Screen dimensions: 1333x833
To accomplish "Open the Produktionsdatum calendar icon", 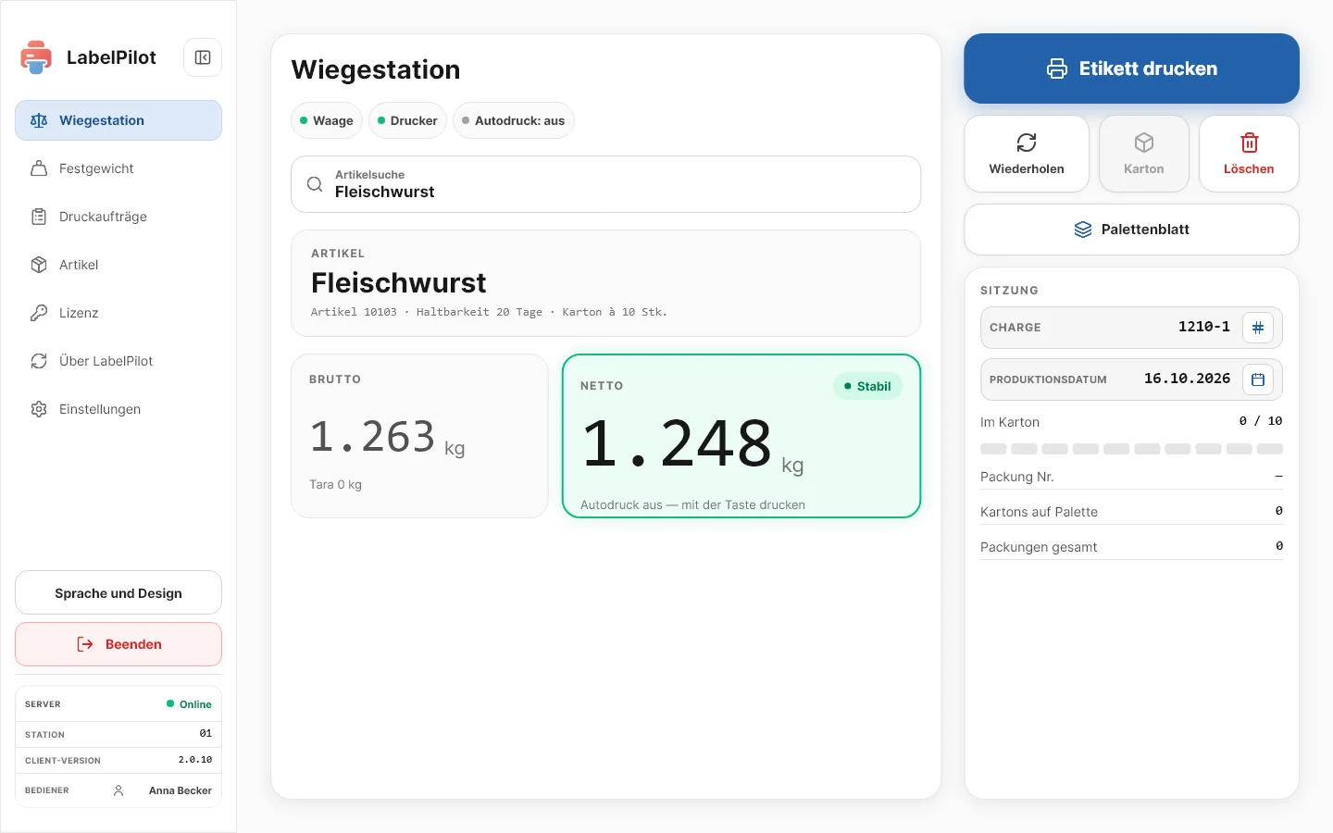I will click(x=1258, y=379).
